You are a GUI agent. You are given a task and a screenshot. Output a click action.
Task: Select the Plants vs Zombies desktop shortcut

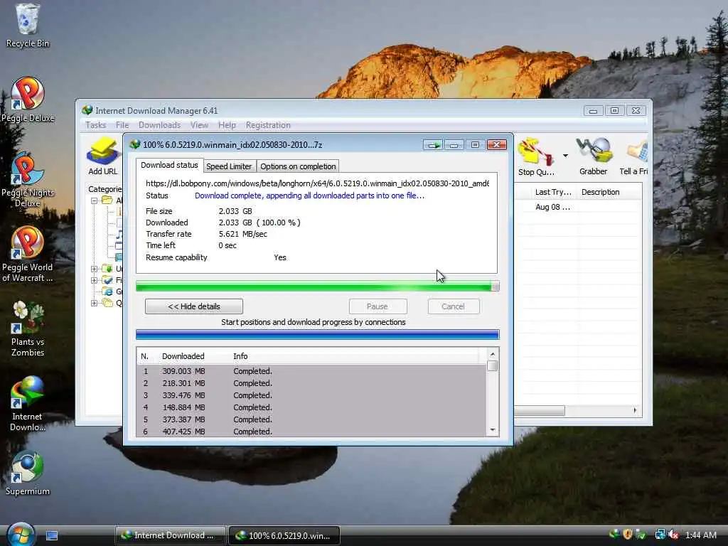click(28, 328)
